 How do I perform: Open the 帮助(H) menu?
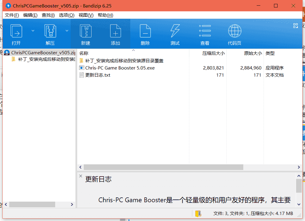click(x=106, y=15)
